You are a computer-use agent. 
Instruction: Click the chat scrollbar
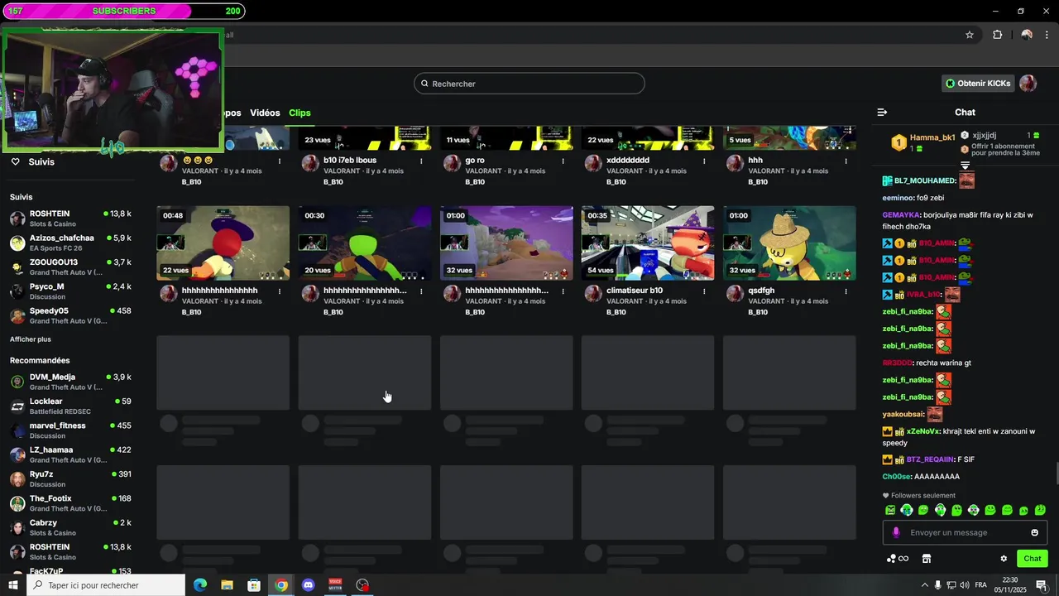[1057, 474]
